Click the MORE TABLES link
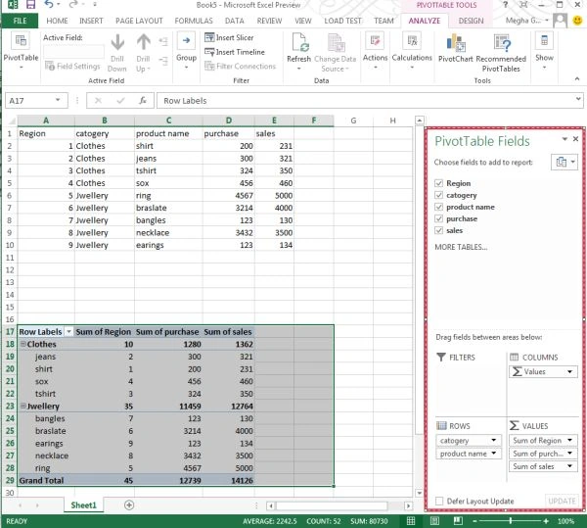Image resolution: width=587 pixels, height=528 pixels. point(461,247)
